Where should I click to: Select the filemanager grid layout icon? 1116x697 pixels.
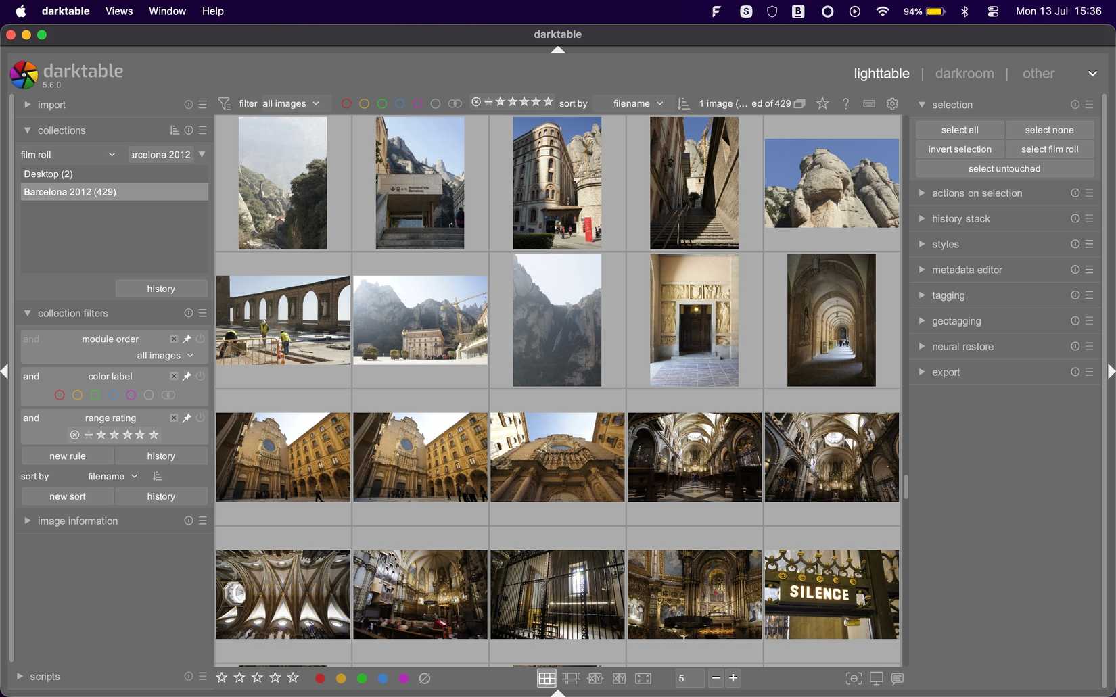[547, 678]
